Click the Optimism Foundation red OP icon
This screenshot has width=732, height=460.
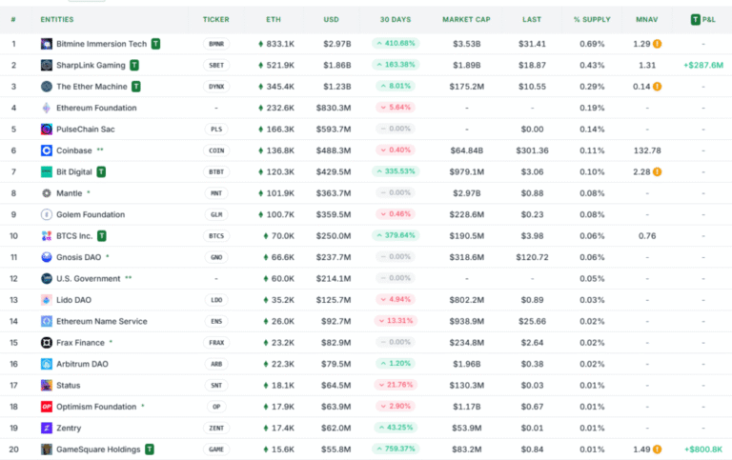(x=46, y=407)
